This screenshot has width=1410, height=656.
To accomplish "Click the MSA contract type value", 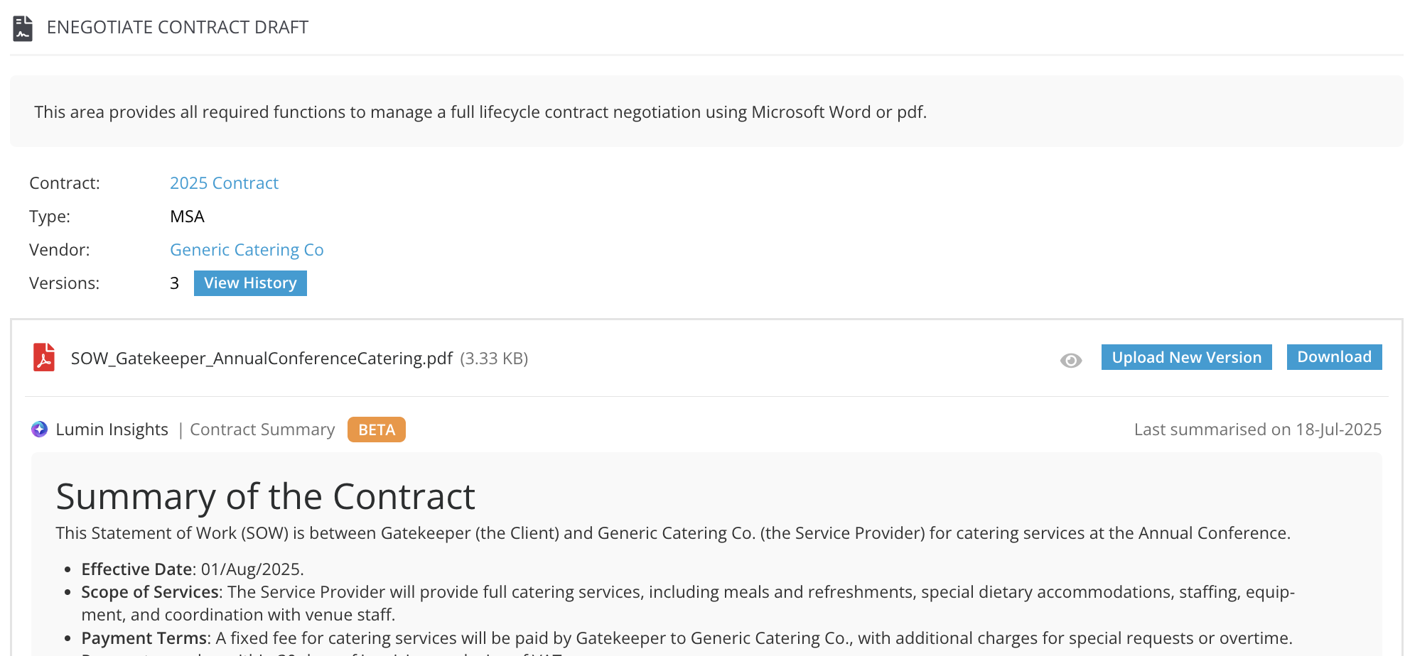I will [187, 217].
